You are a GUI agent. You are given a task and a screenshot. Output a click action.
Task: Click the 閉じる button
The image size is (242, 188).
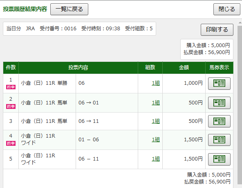click(227, 9)
